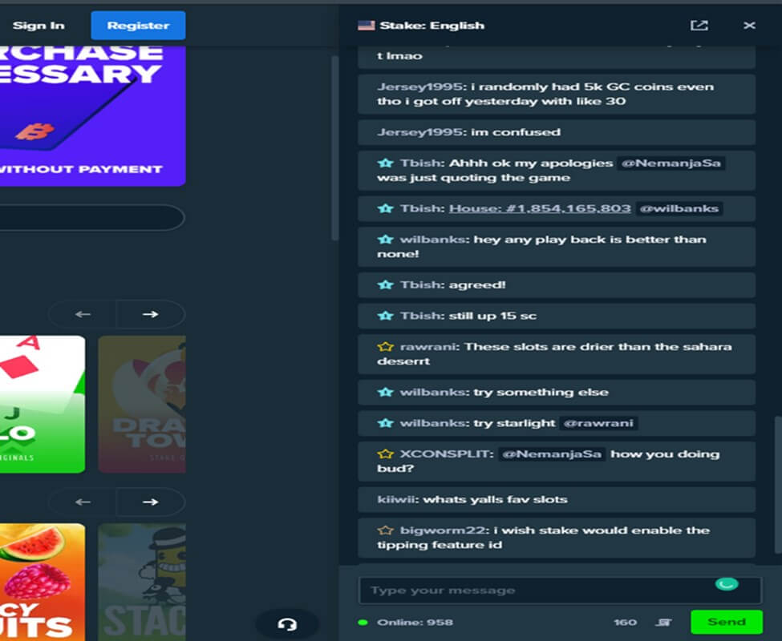Go to next games in lower carousel
This screenshot has height=641, width=782.
151,502
